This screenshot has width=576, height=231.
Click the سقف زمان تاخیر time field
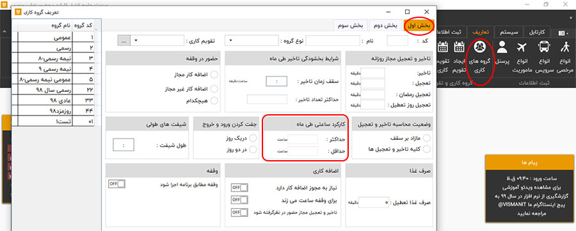pos(276,81)
